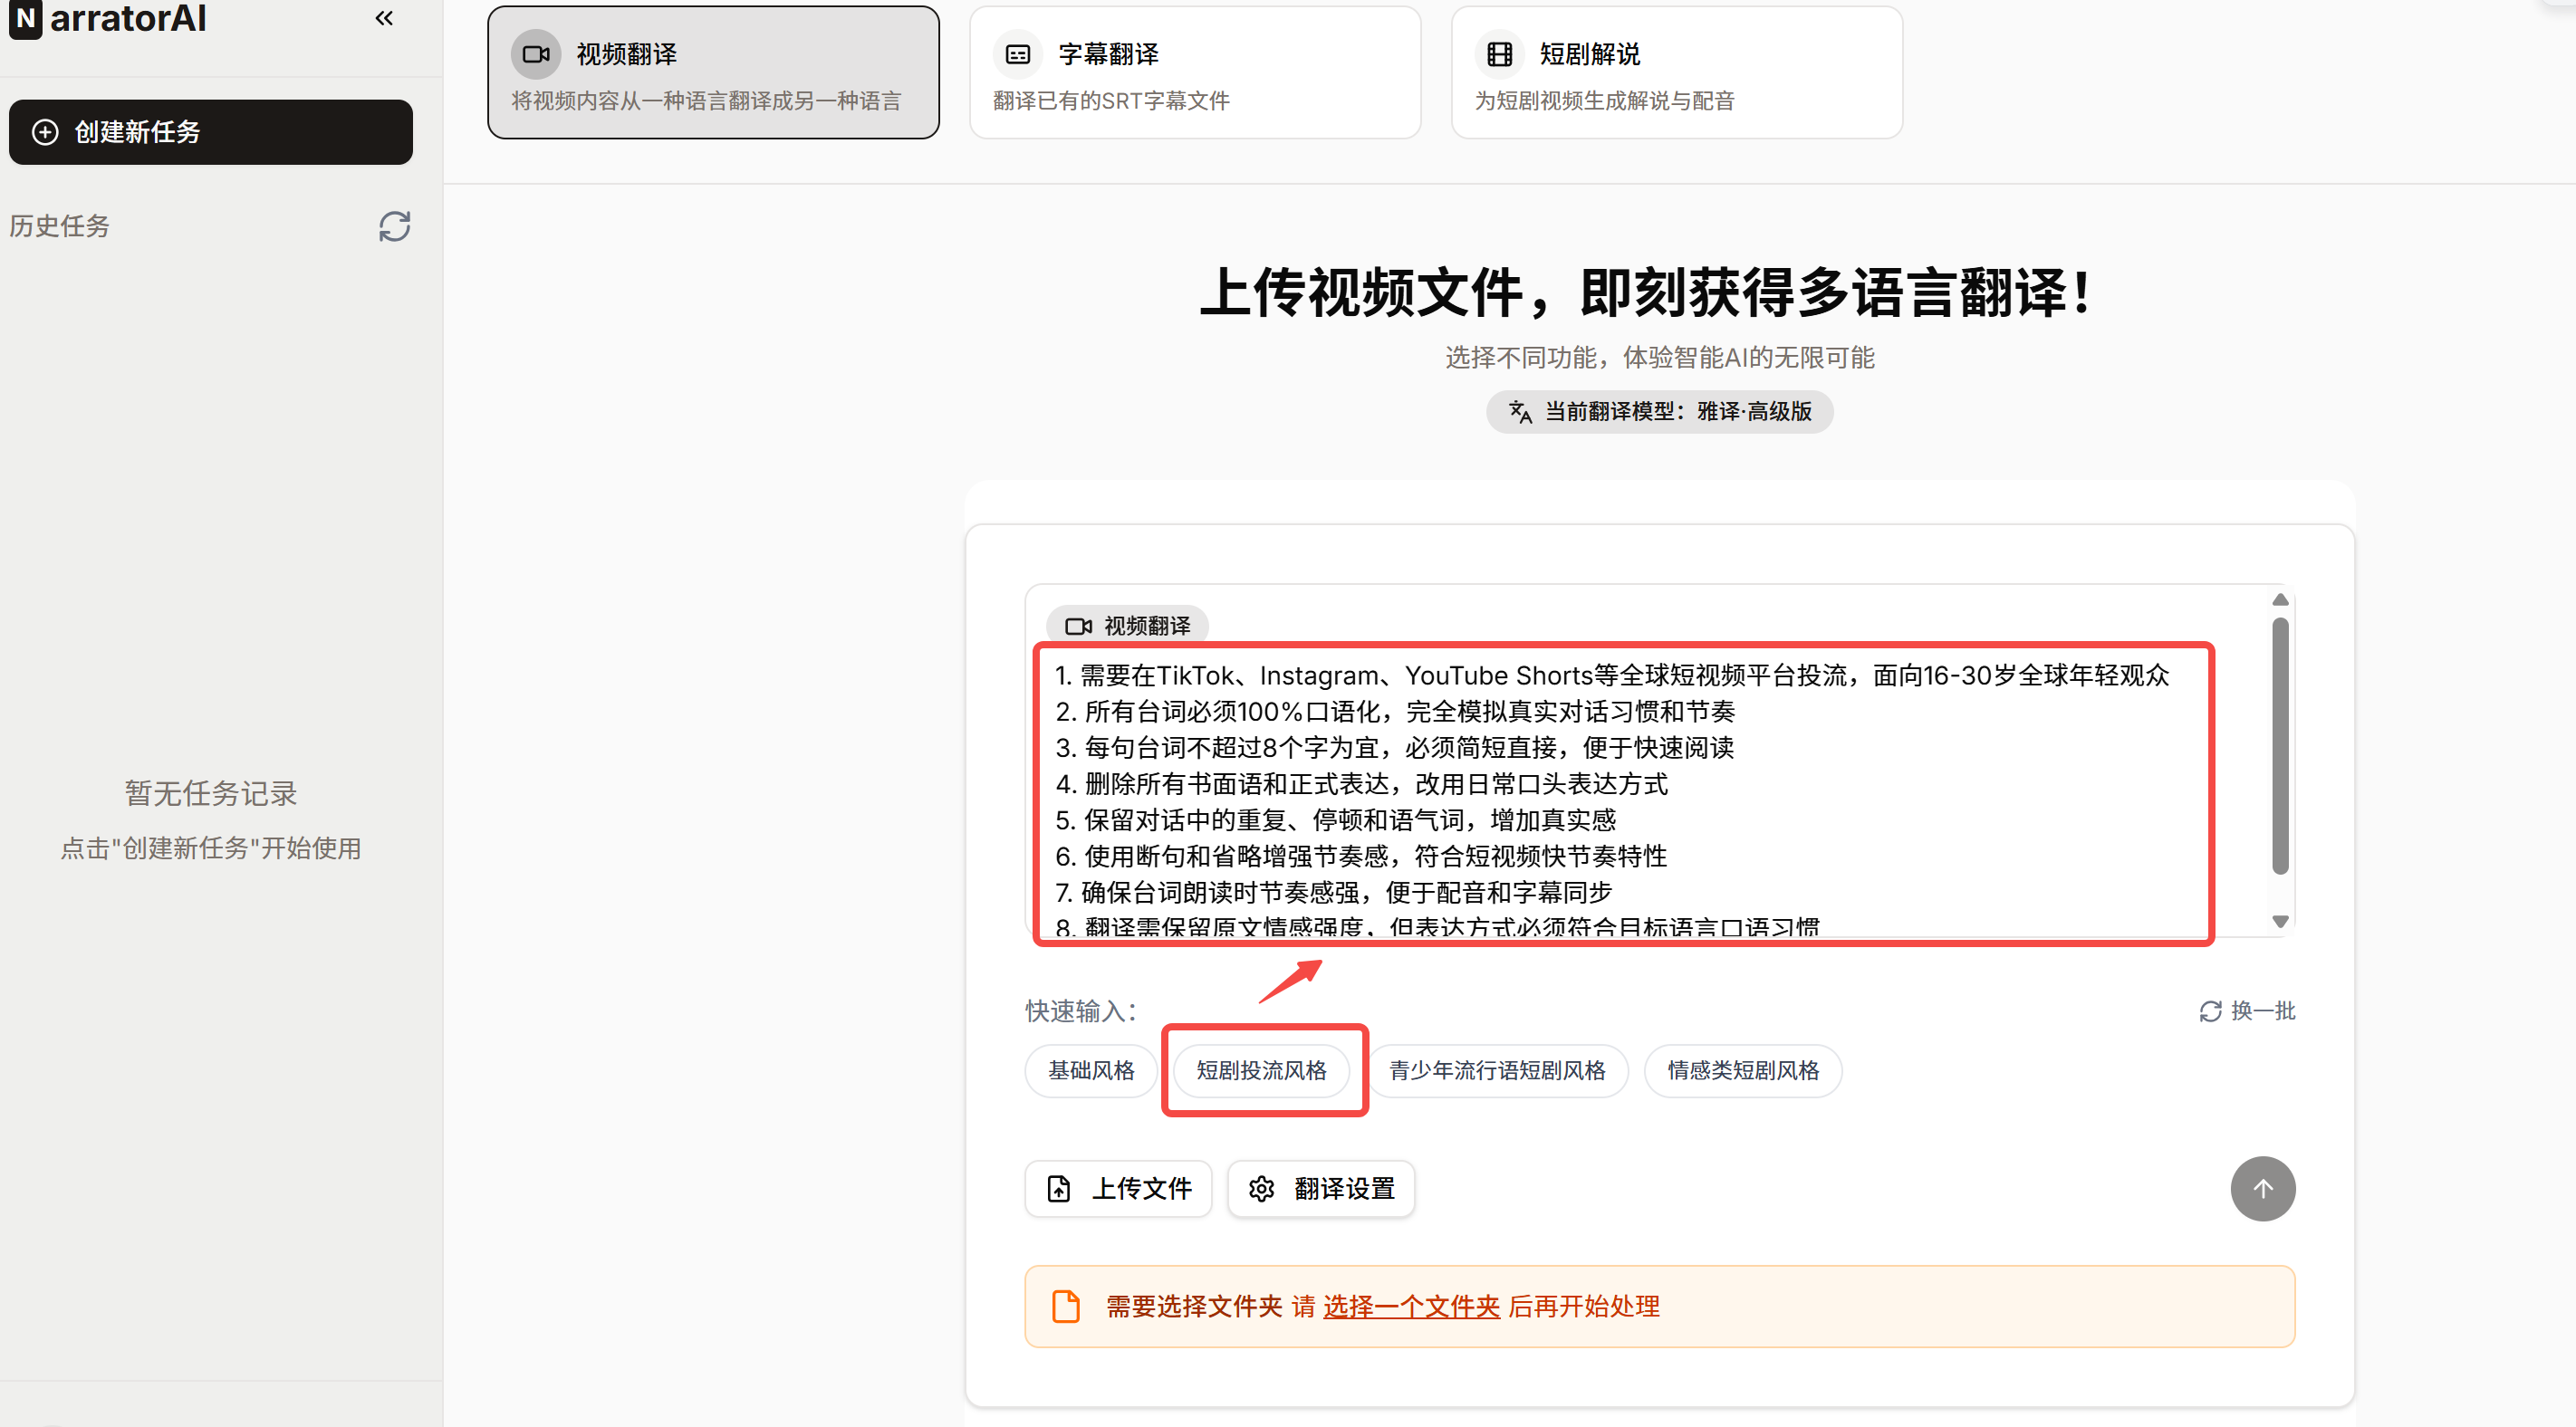Click the round upward-arrow submit button

pos(2262,1188)
